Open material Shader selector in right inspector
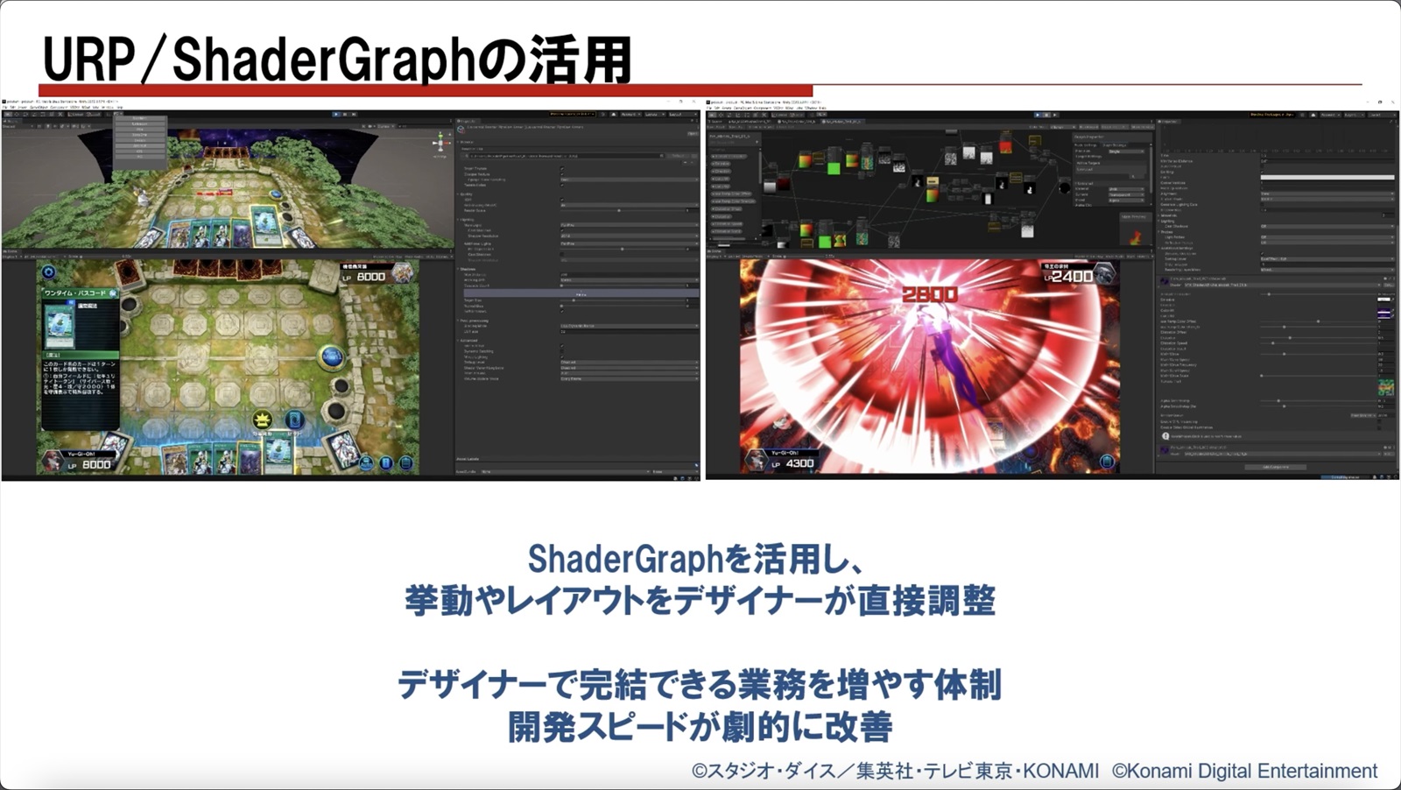 tap(1282, 285)
